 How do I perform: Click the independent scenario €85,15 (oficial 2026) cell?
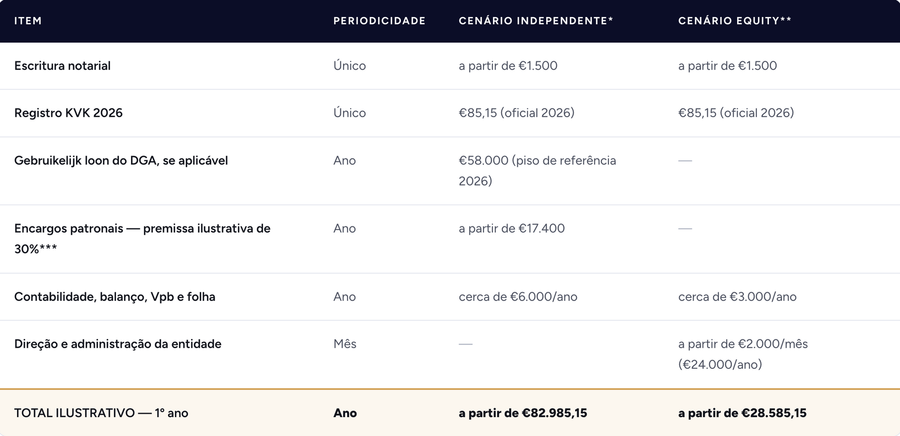tap(517, 113)
